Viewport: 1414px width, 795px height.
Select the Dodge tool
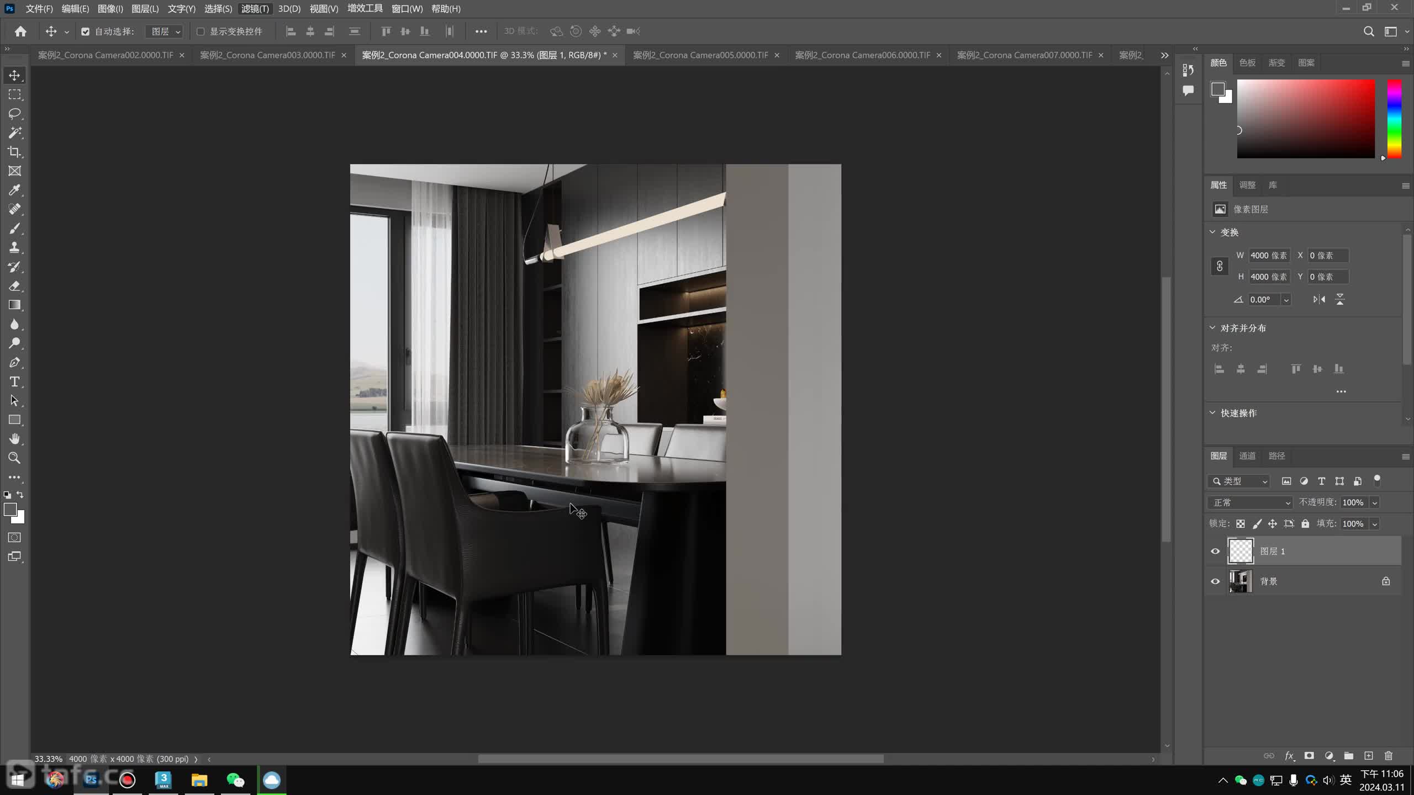pos(15,343)
